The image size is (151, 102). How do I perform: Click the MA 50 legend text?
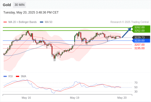coord(49,22)
